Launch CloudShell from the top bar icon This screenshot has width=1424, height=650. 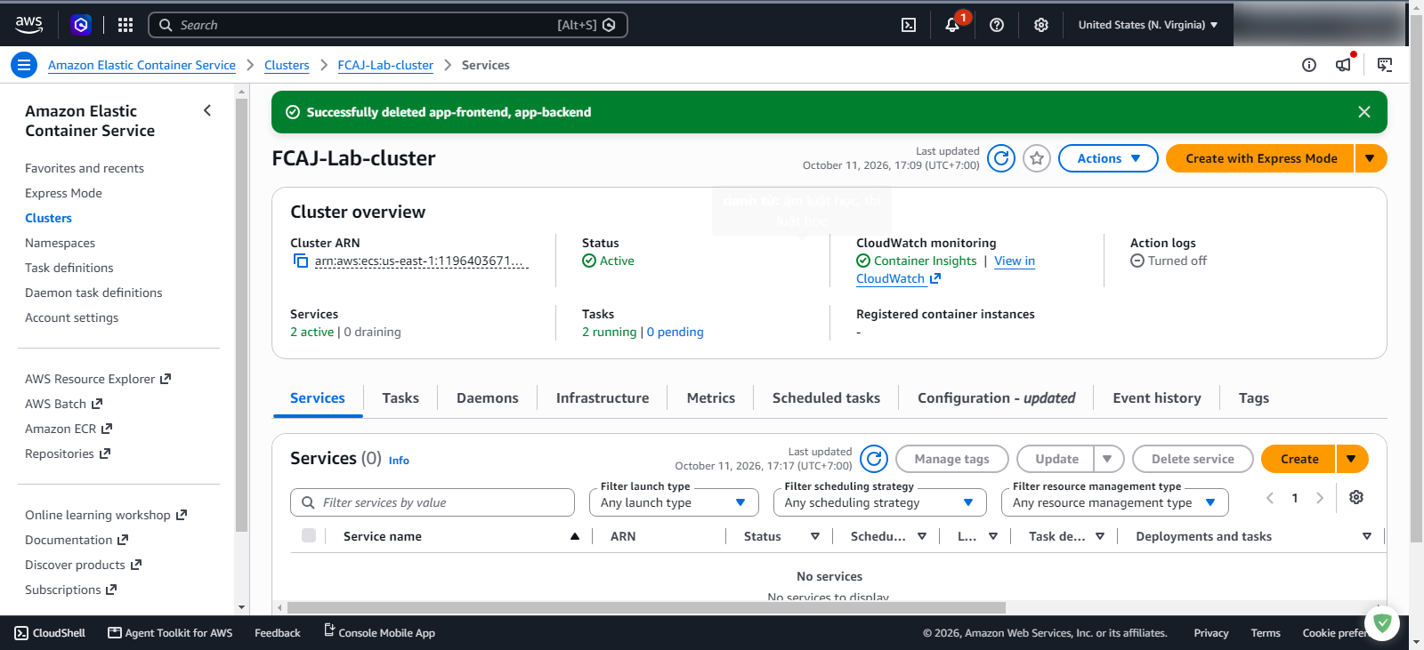(x=909, y=25)
